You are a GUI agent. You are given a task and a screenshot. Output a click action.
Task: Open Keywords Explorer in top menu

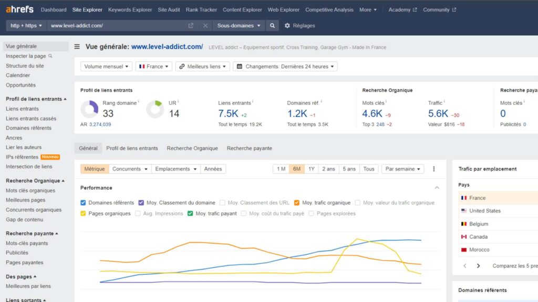130,9
